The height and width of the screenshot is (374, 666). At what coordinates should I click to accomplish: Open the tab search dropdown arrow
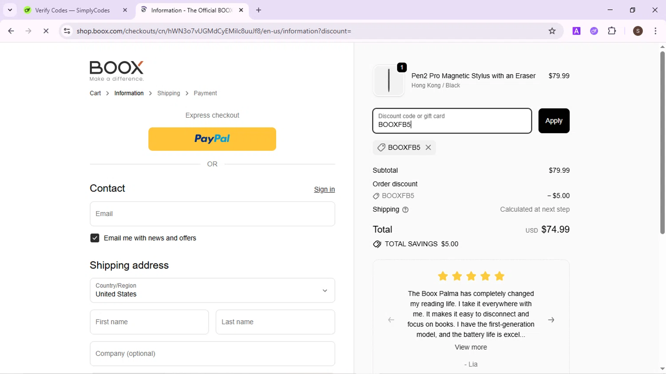click(x=10, y=10)
